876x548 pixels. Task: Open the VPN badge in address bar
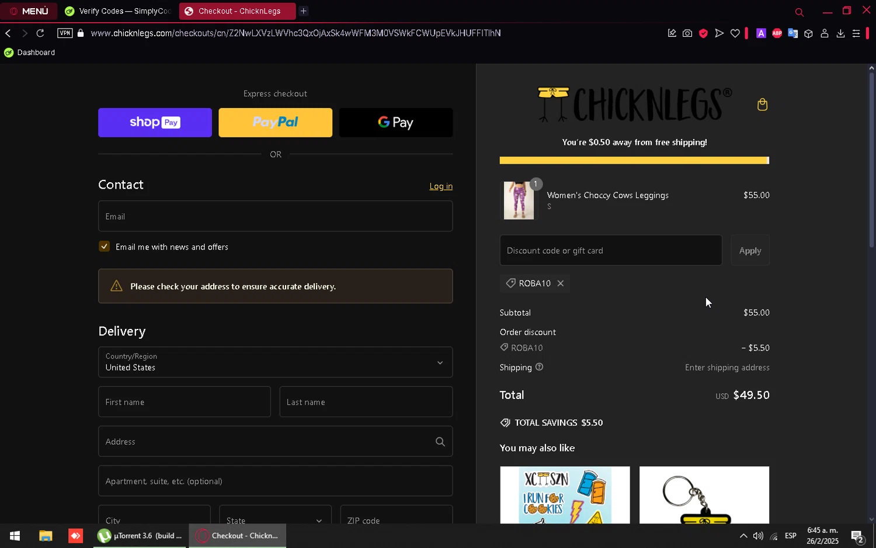65,33
